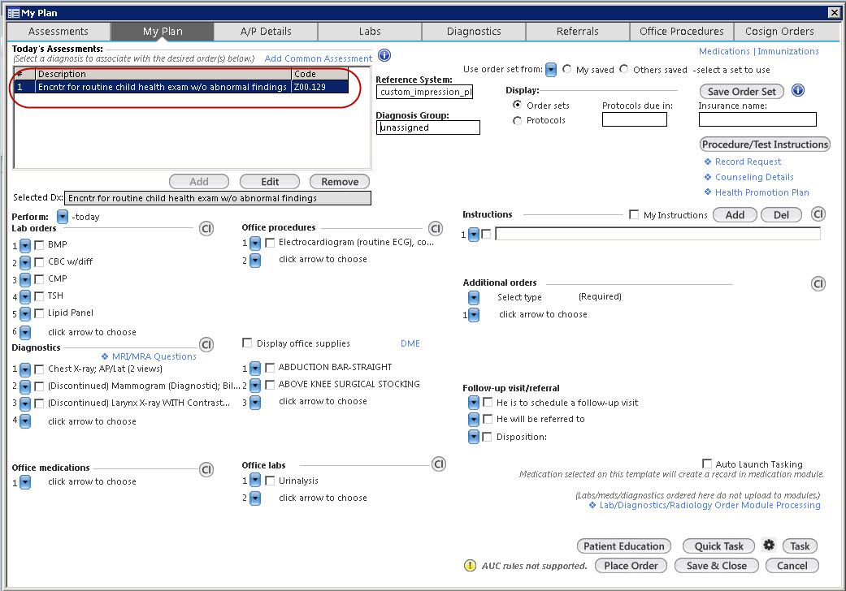Check He will be referred to
This screenshot has width=846, height=591.
(488, 419)
